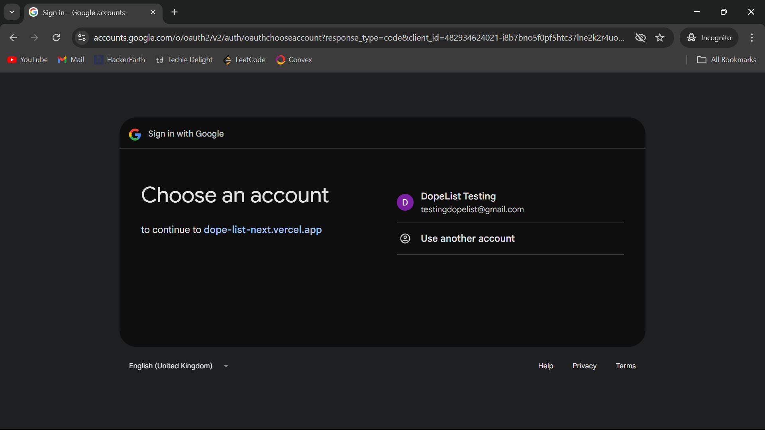Open Chrome three-dot menu
Image resolution: width=765 pixels, height=430 pixels.
751,37
